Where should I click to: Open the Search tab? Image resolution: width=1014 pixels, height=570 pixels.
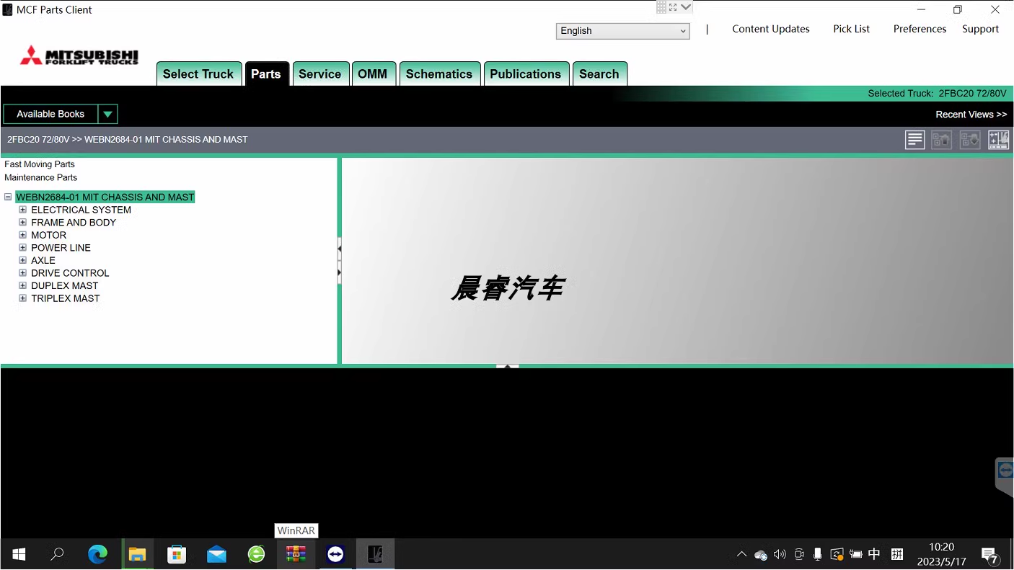[x=599, y=74]
